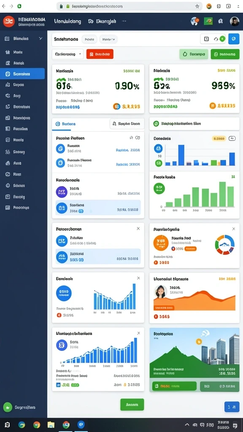Click the red logo icon in header
This screenshot has height=432, width=243.
point(8,22)
